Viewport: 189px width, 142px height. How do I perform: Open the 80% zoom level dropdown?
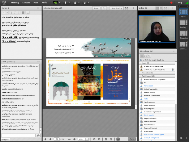(x=87, y=139)
